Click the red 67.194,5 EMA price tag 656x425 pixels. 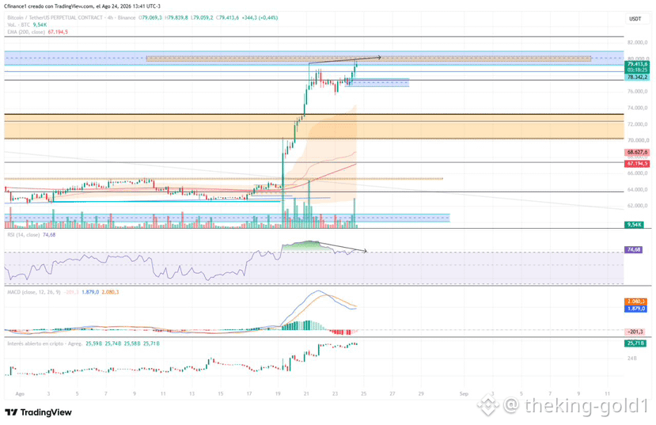(637, 164)
